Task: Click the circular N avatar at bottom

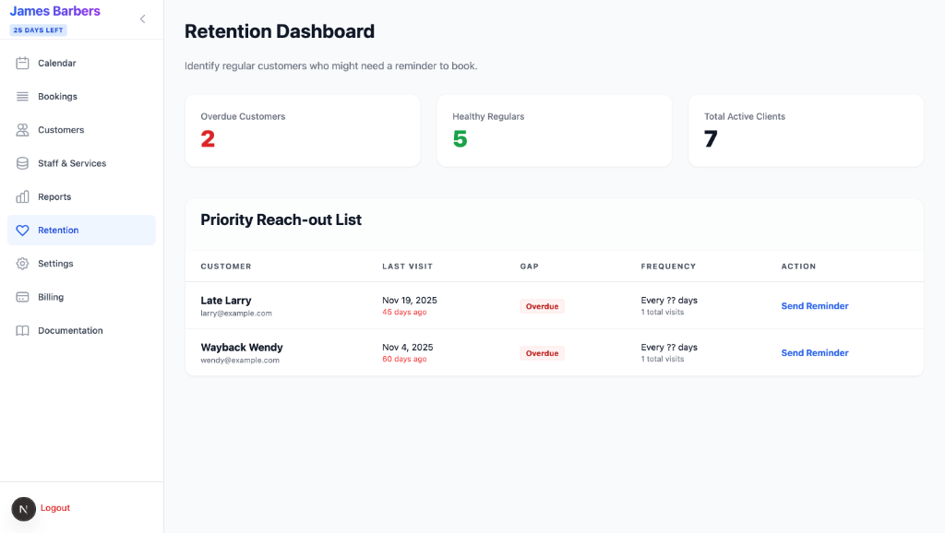Action: tap(23, 508)
